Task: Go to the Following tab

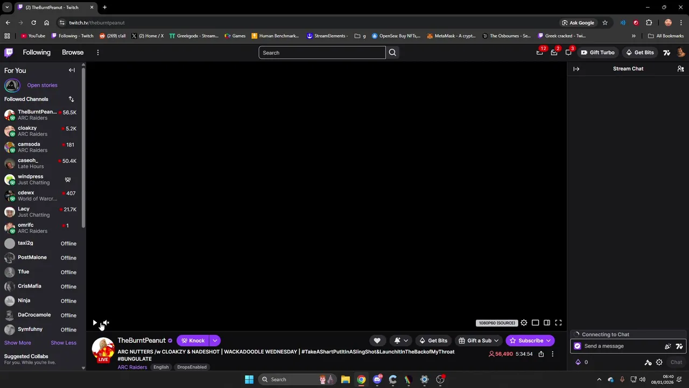Action: click(37, 52)
